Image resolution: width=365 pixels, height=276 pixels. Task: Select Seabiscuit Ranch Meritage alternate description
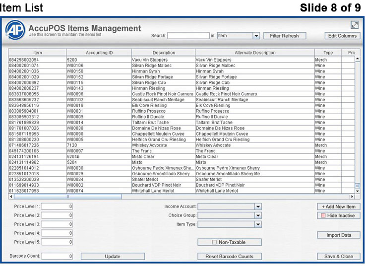click(255, 100)
